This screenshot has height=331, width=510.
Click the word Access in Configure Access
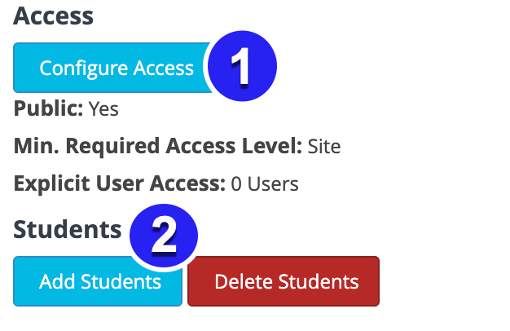point(164,68)
